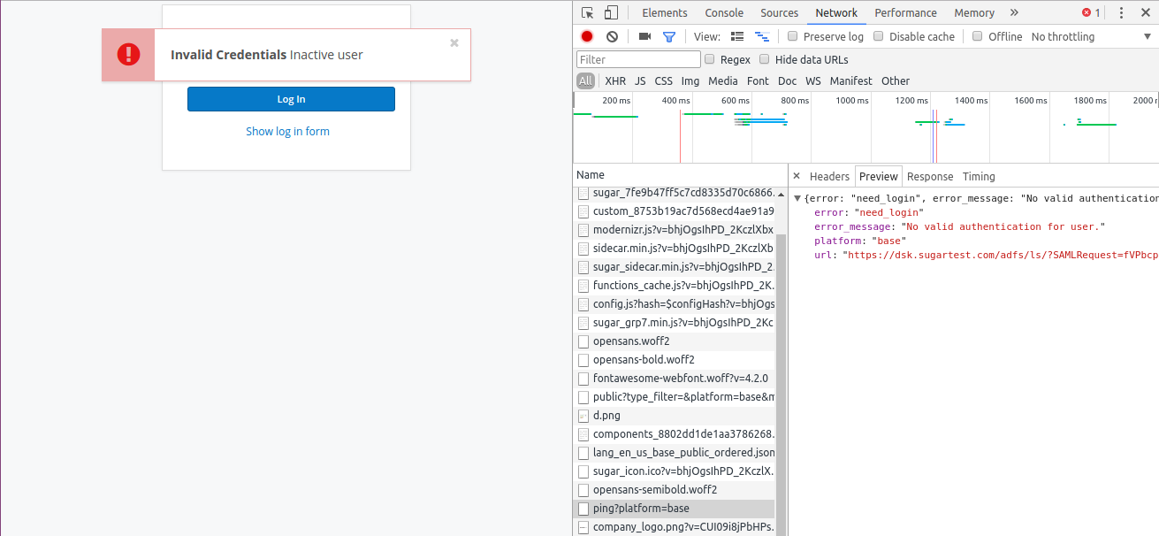The height and width of the screenshot is (536, 1159).
Task: Close the DevTools panel
Action: click(x=1146, y=12)
